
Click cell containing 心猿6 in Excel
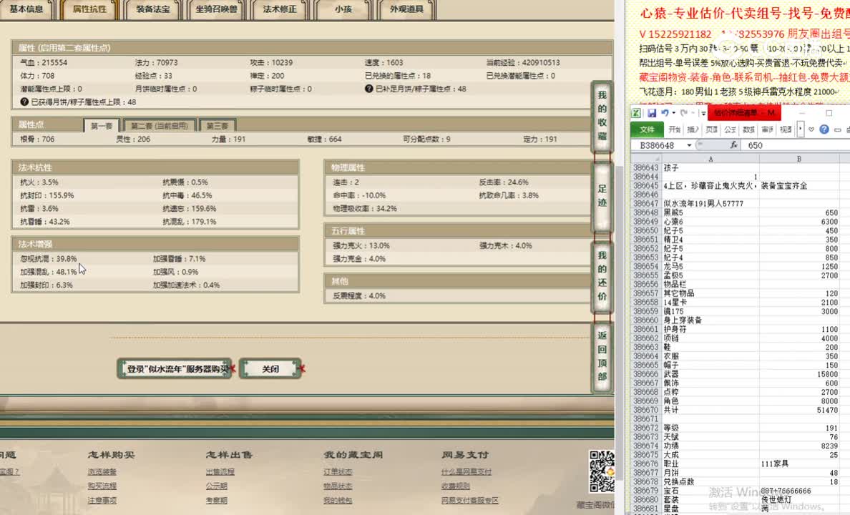point(710,222)
